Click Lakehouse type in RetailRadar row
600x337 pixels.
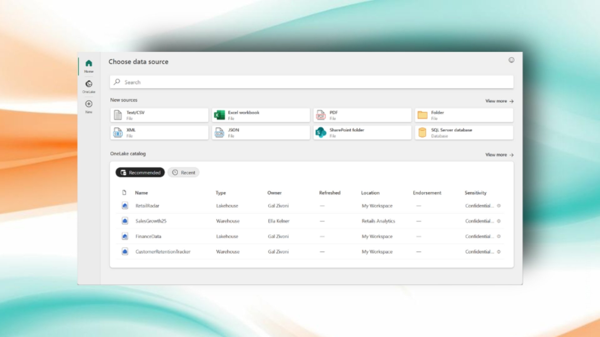tap(227, 206)
